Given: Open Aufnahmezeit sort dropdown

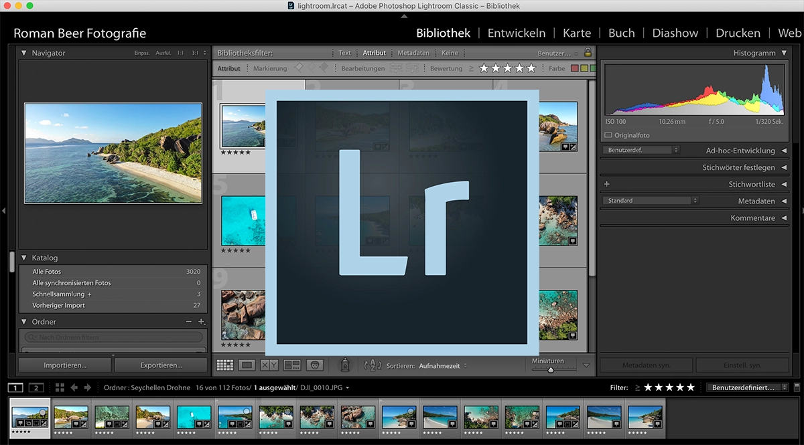Looking at the screenshot, I should coord(443,365).
